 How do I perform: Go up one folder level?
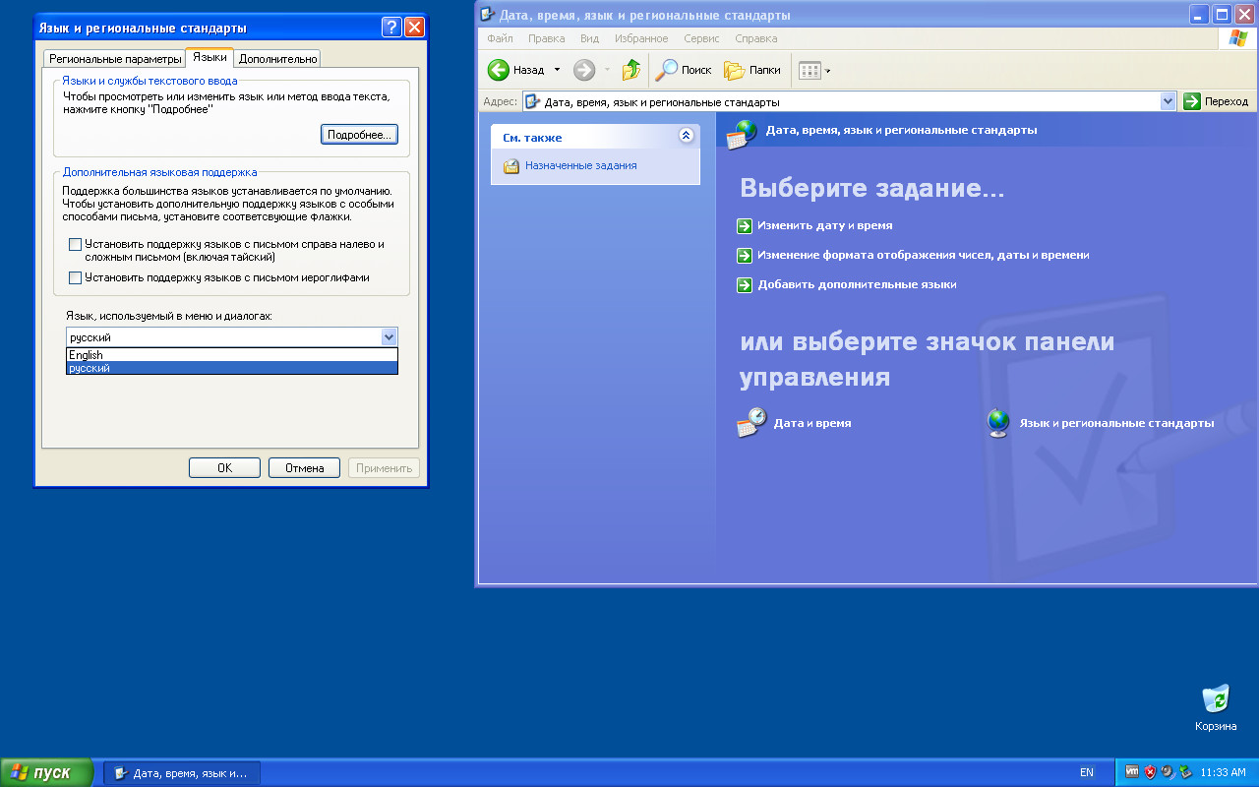[631, 70]
